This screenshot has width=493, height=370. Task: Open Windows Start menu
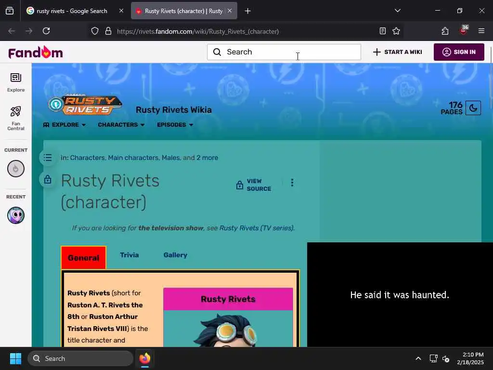15,358
